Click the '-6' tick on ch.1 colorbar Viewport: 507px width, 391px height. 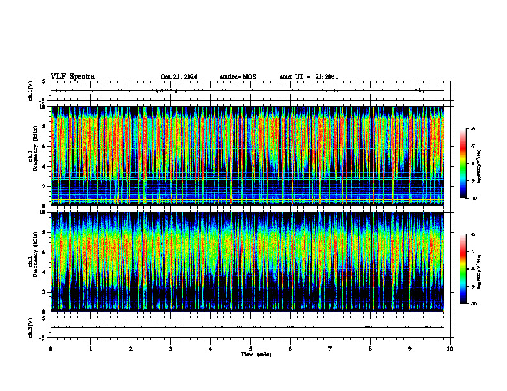click(x=473, y=128)
